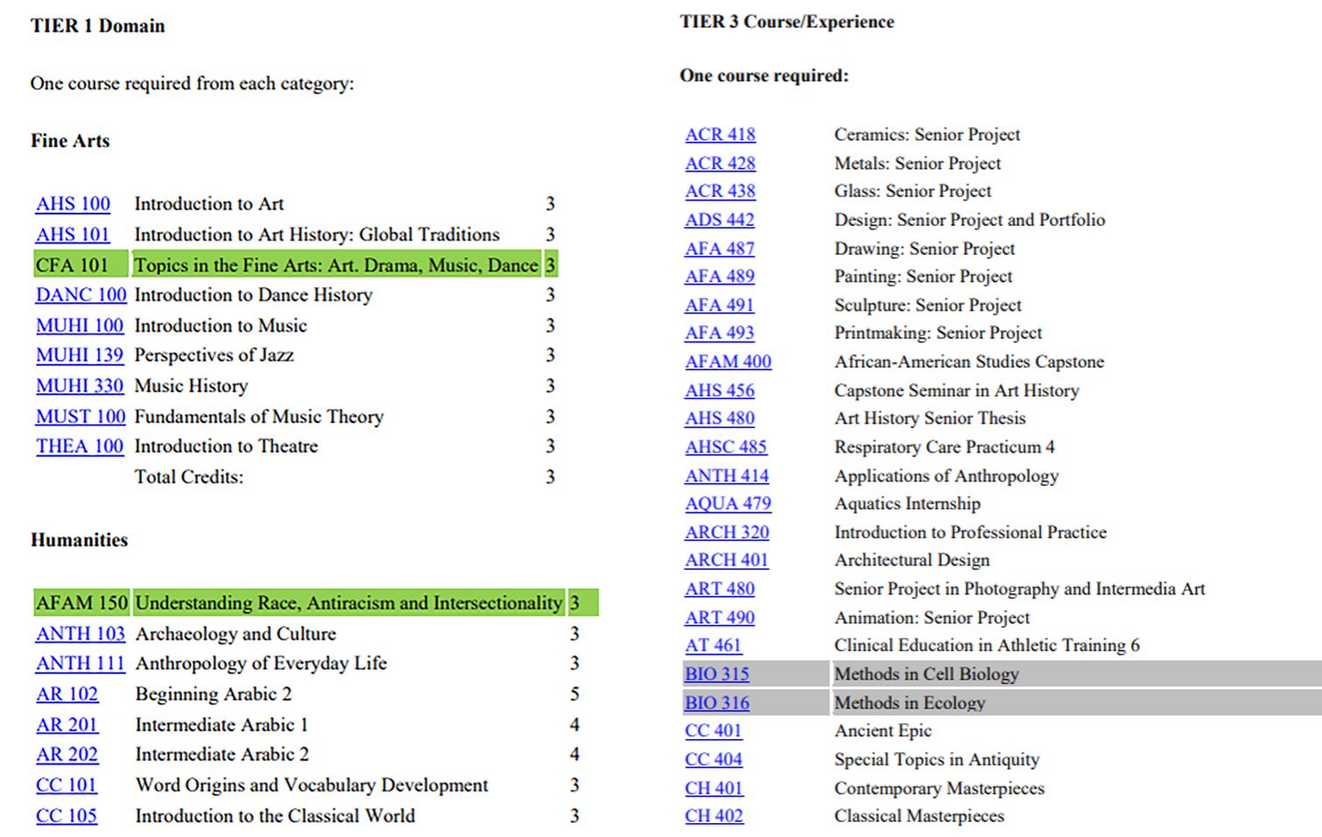Open the MUST 100 Music Theory link
Image resolution: width=1322 pixels, height=837 pixels.
coord(81,417)
